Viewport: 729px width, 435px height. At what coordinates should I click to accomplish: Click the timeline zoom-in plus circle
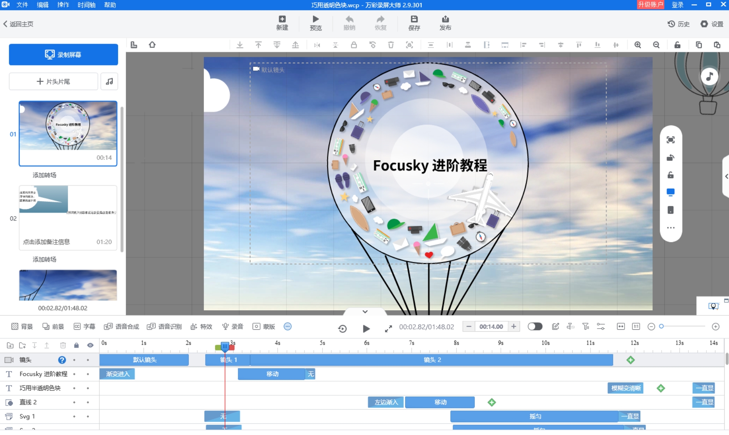[715, 327]
